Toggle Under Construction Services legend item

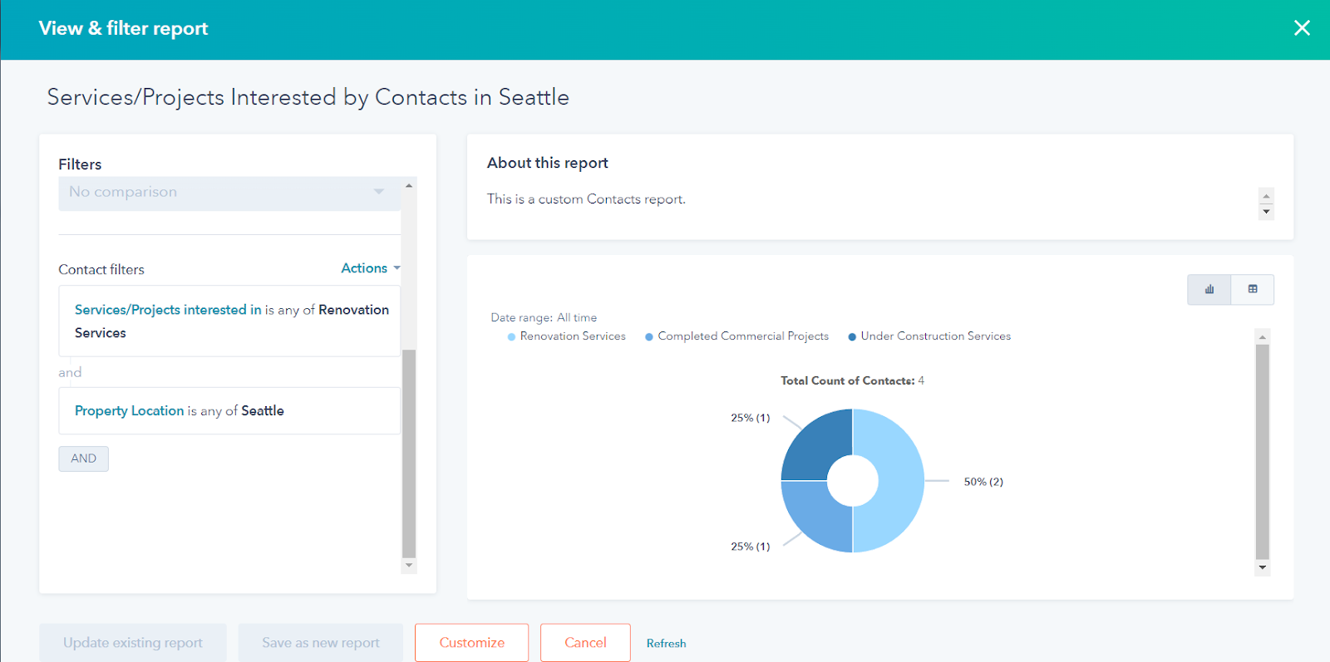(x=935, y=336)
